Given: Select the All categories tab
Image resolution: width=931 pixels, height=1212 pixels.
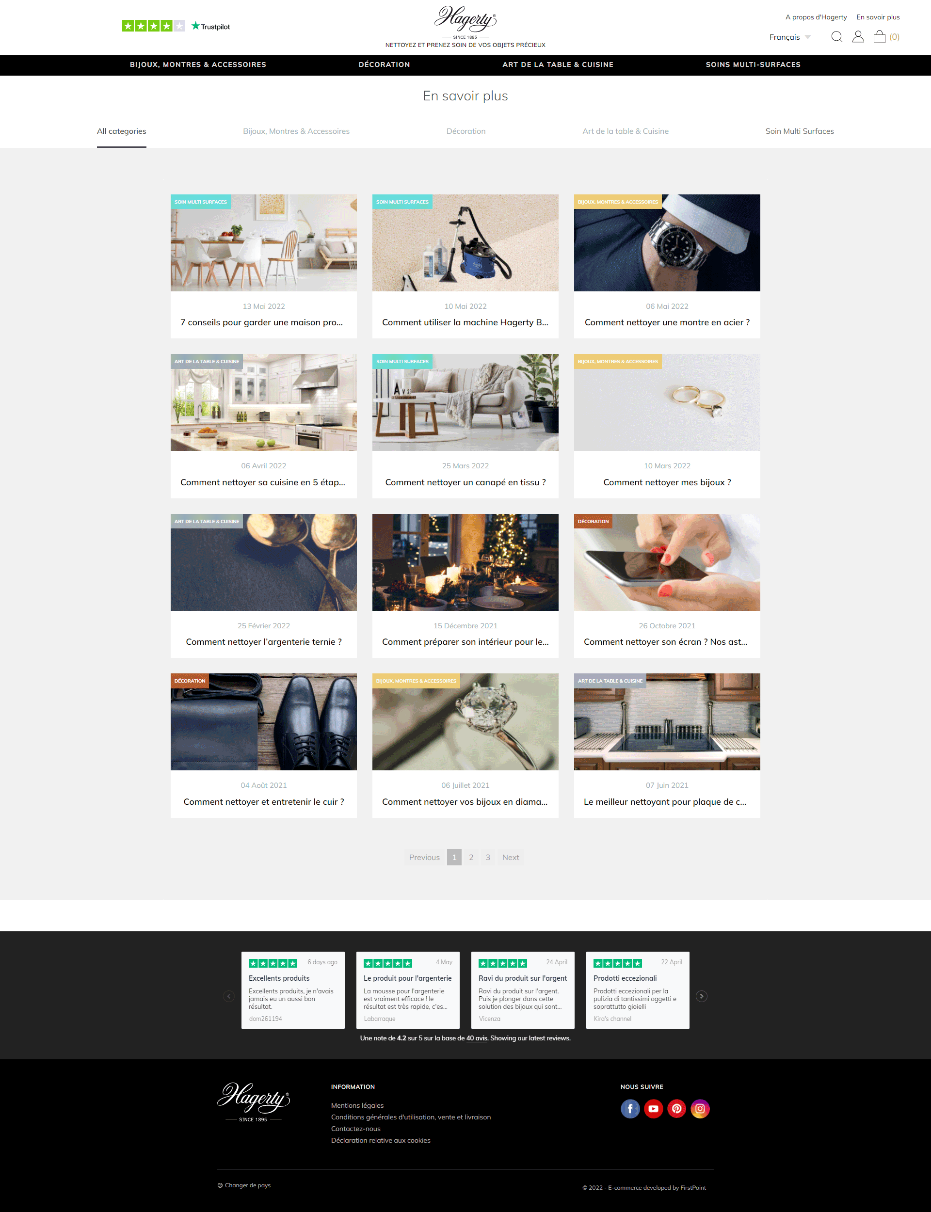Looking at the screenshot, I should pos(121,131).
